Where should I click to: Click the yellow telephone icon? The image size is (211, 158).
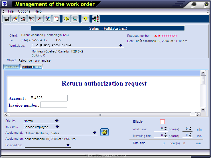click(x=67, y=19)
